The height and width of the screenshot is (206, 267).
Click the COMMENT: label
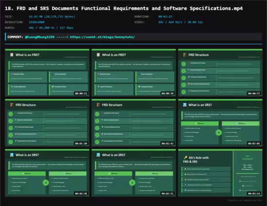tap(15, 37)
